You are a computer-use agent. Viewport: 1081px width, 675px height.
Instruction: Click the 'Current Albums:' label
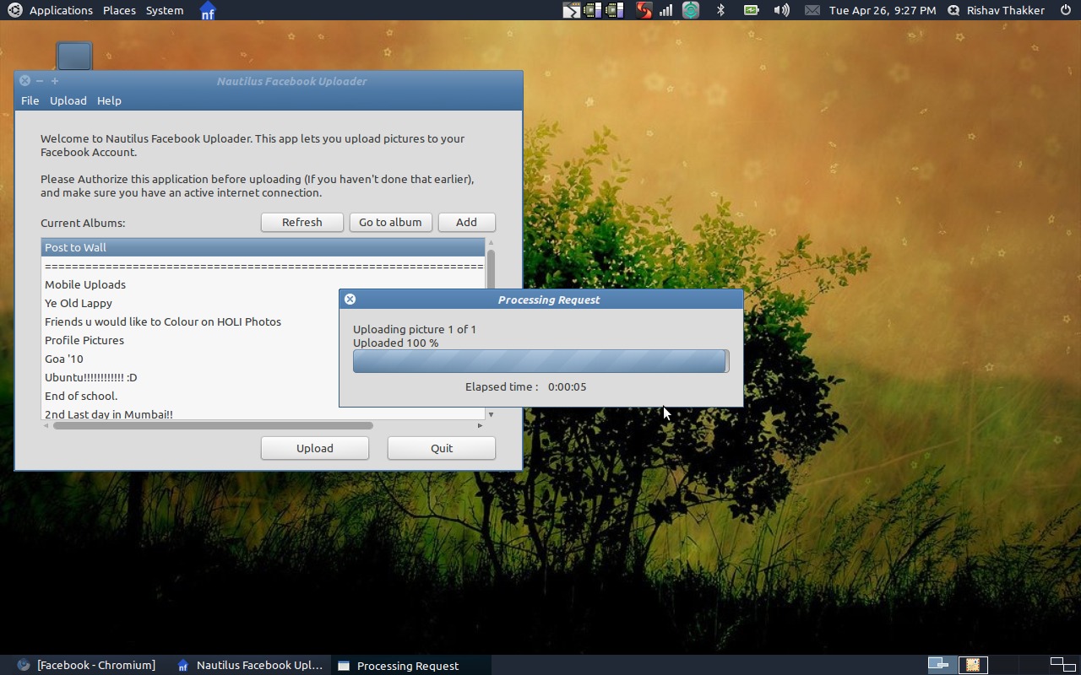point(83,223)
